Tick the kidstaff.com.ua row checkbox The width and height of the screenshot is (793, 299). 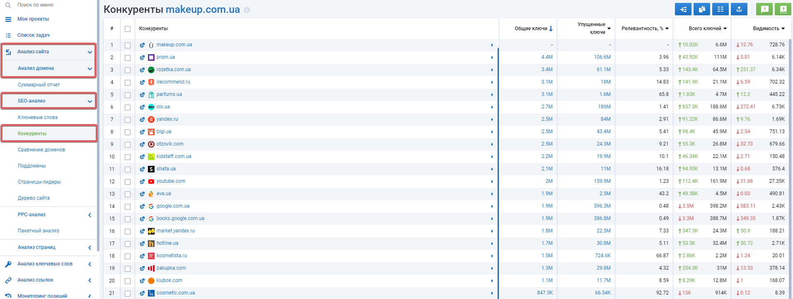pyautogui.click(x=128, y=157)
